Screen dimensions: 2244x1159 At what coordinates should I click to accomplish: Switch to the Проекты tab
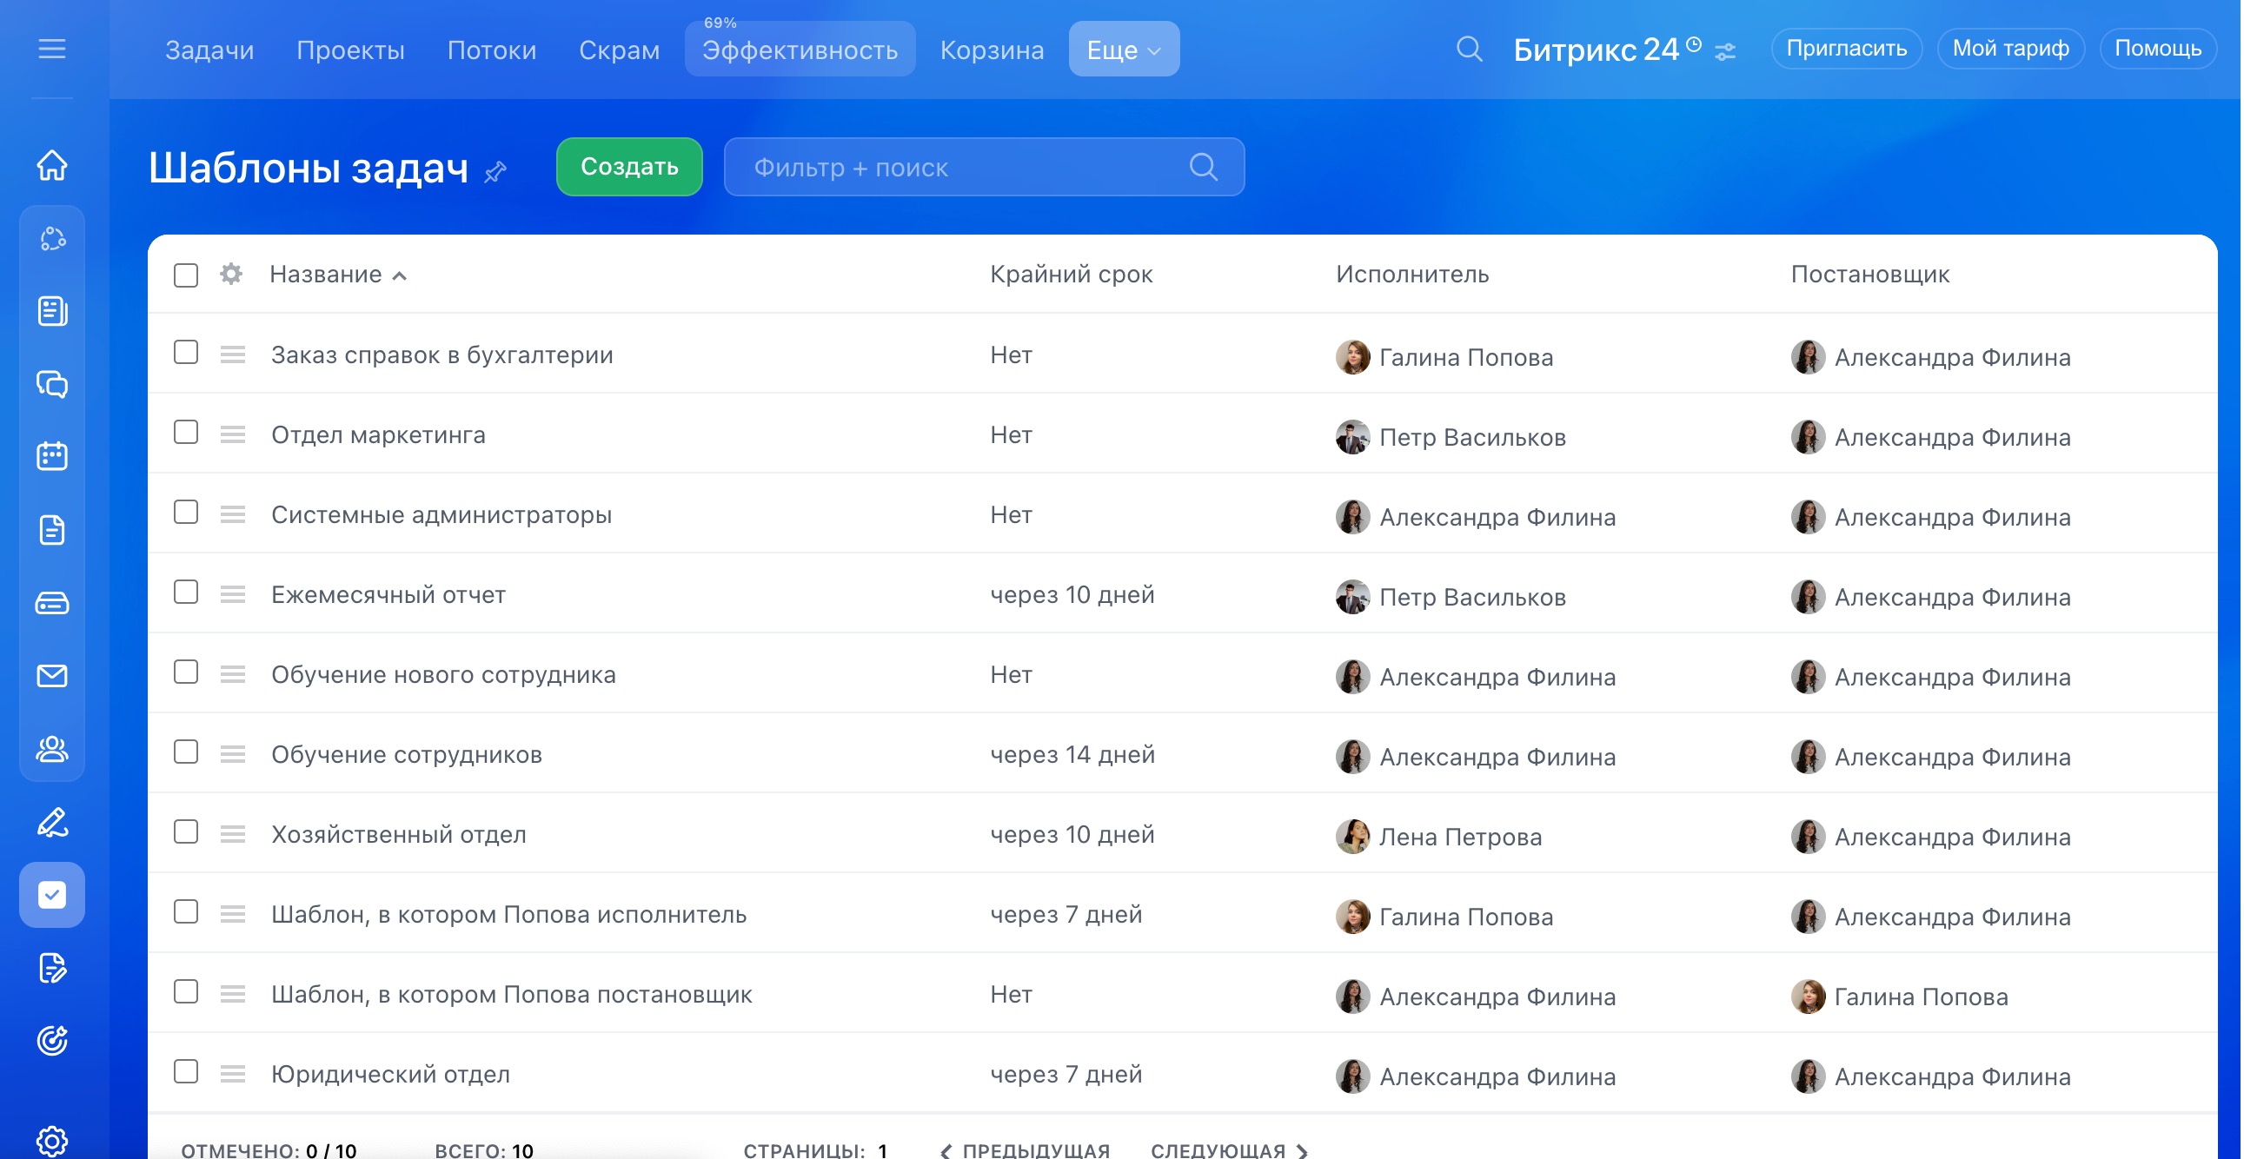point(350,50)
